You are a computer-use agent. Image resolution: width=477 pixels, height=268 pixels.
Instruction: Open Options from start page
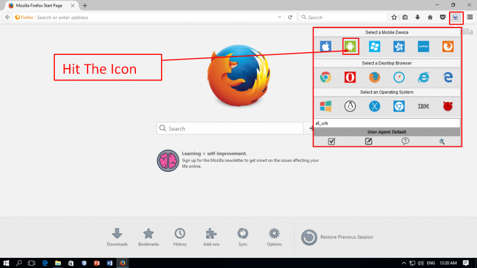(x=274, y=237)
